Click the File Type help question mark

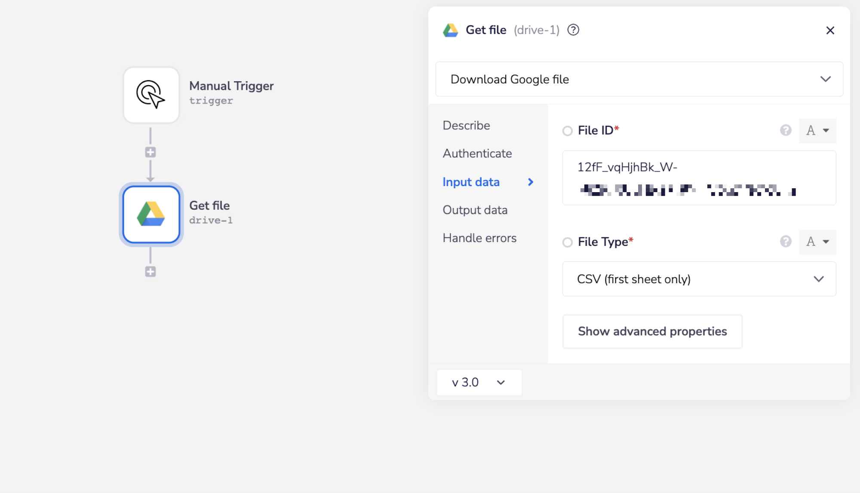(x=785, y=242)
